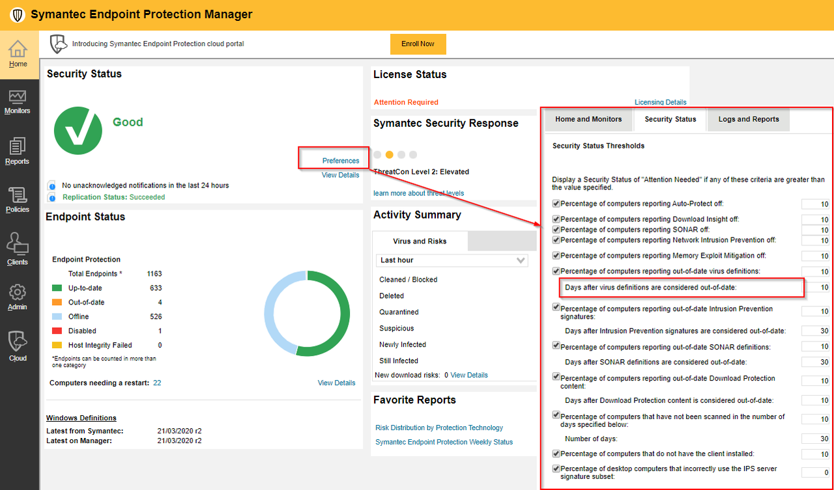Screen dimensions: 834x490
Task: Toggle out-of-date virus definitions checkbox
Action: pos(556,271)
